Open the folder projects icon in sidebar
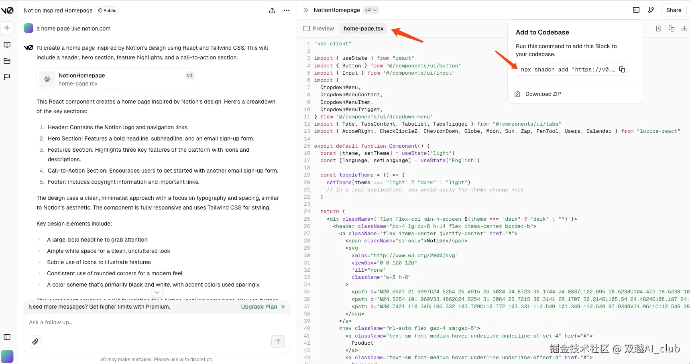The width and height of the screenshot is (690, 364). 7,61
